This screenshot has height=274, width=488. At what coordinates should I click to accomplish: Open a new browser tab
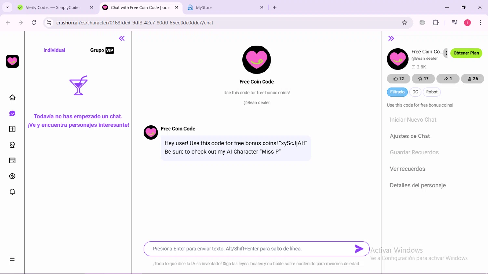(x=275, y=7)
